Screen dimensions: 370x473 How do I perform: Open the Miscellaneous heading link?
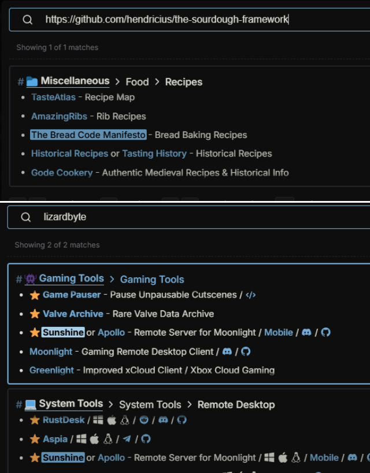[x=75, y=81]
